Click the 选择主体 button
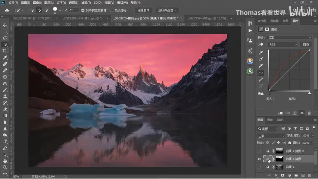Image resolution: width=318 pixels, height=179 pixels. coord(143,10)
